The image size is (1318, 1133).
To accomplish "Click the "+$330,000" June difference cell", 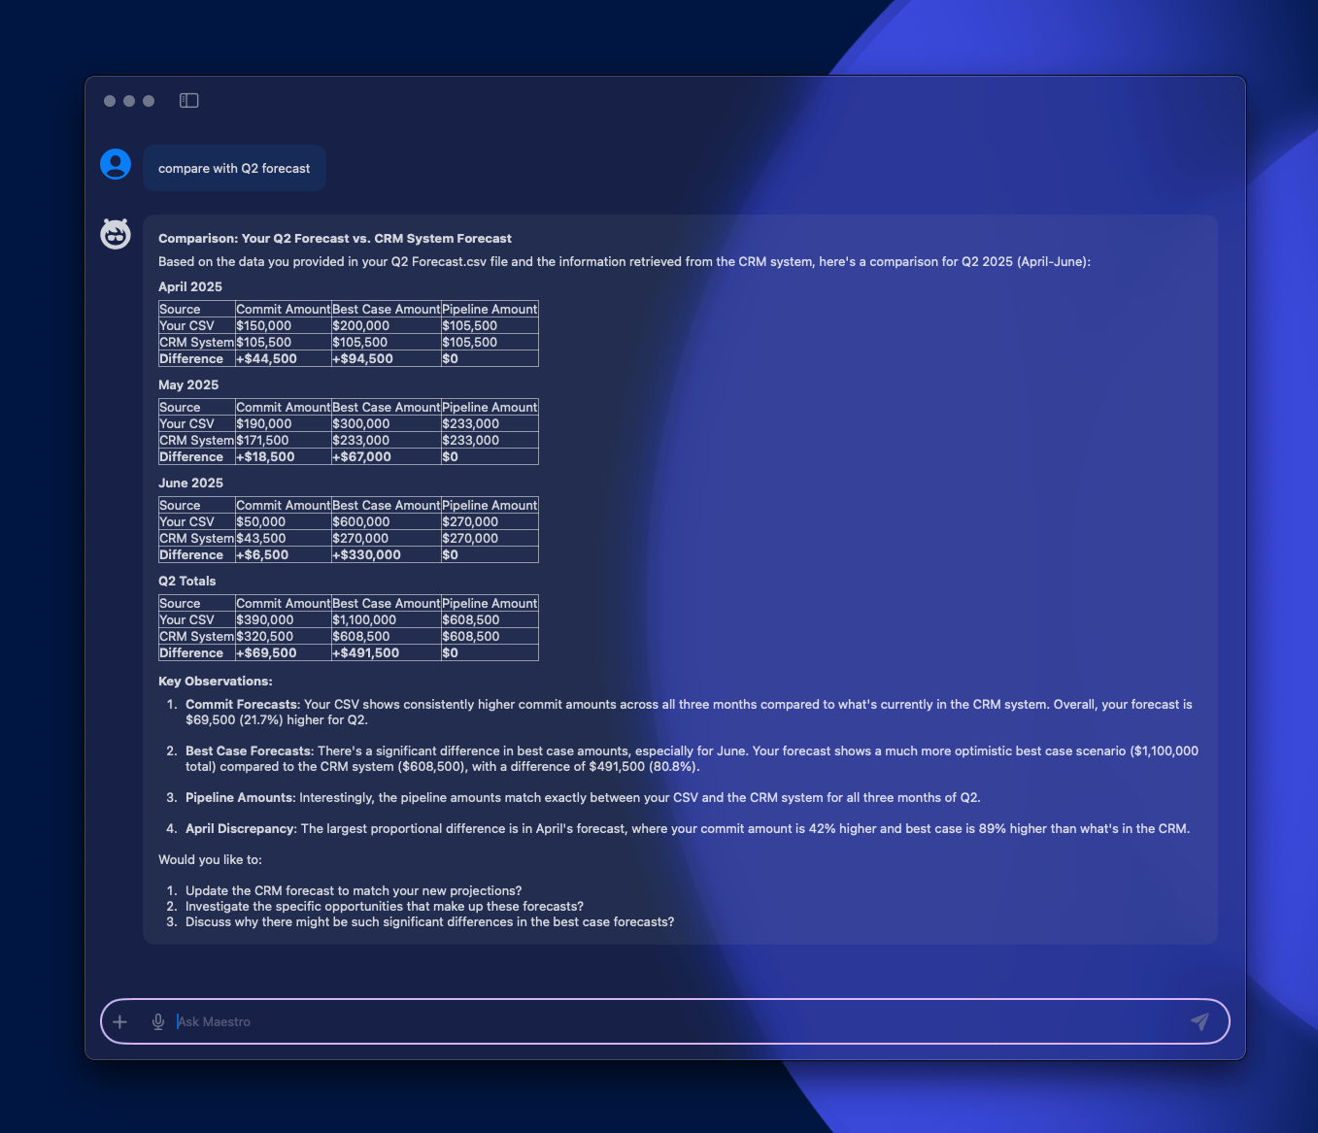I will point(386,554).
